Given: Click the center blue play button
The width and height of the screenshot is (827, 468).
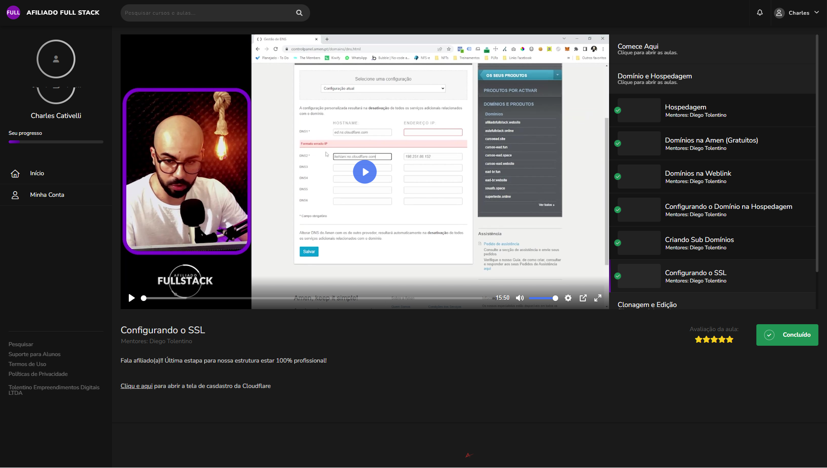Looking at the screenshot, I should (365, 172).
